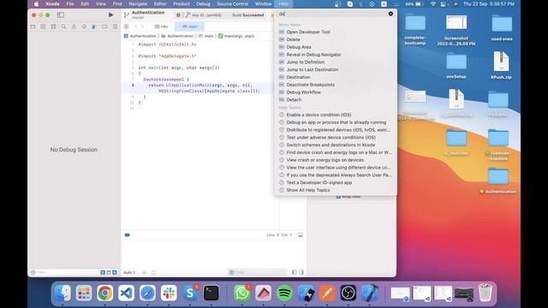Open Authentication project in jump bar
548x308 pixels.
[140, 36]
